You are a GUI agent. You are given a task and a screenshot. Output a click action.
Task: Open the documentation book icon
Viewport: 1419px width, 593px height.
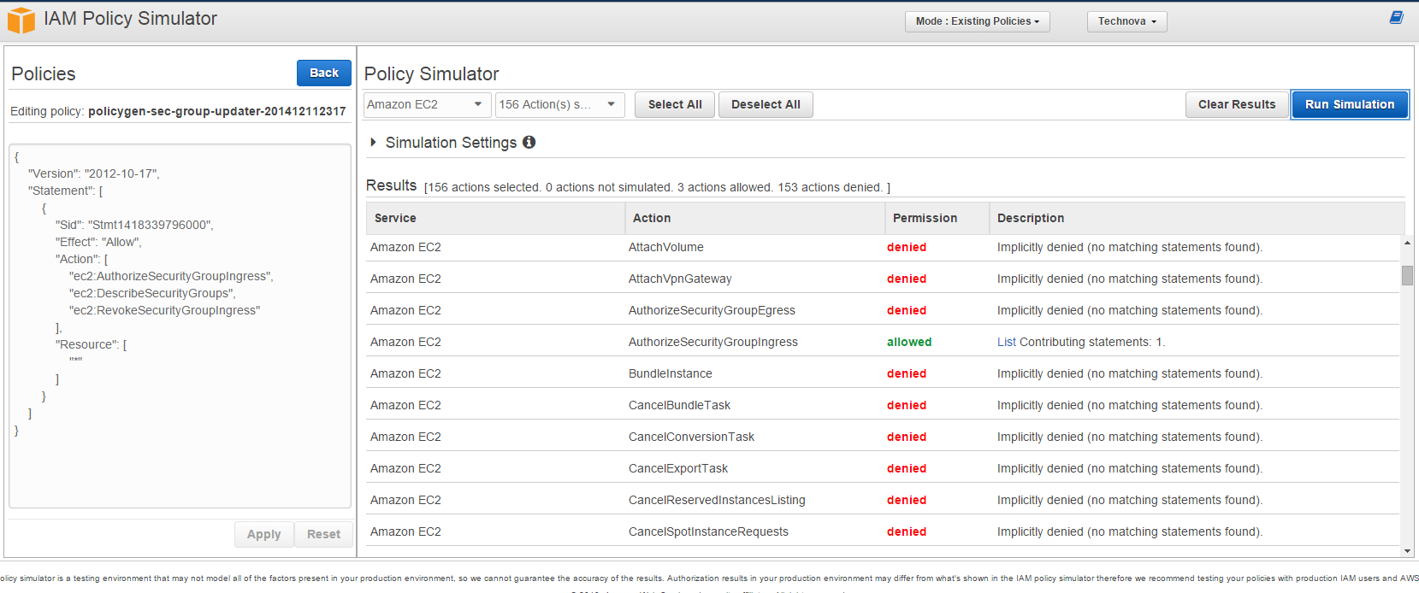pyautogui.click(x=1396, y=18)
